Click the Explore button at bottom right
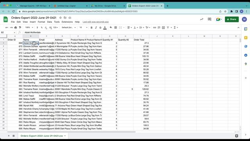The image size is (250, 141). (237, 136)
